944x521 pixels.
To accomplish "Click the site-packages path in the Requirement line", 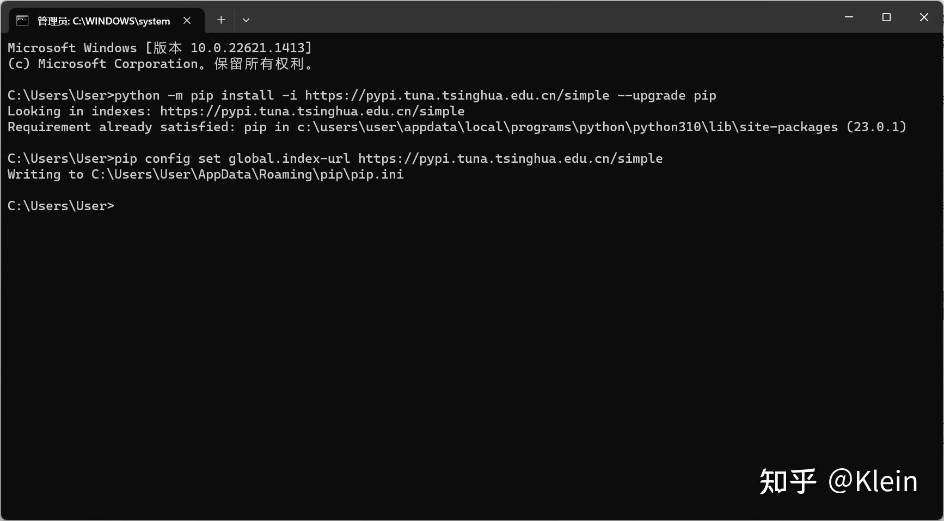I will (x=567, y=127).
